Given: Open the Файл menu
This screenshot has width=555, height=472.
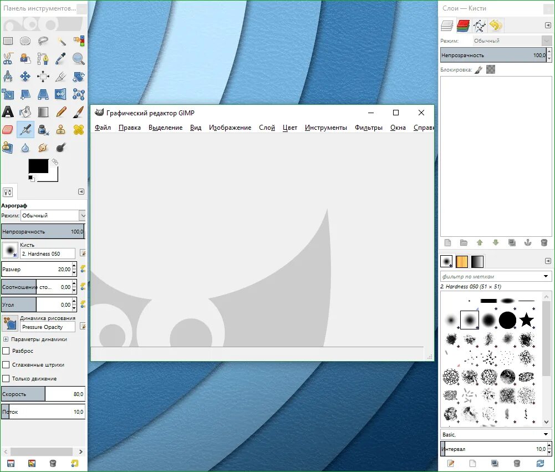Looking at the screenshot, I should (103, 128).
